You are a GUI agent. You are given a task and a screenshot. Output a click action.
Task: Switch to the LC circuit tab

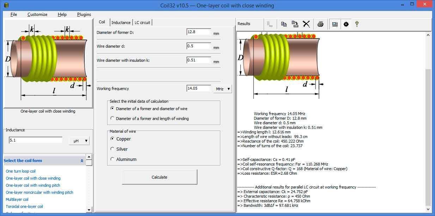142,23
